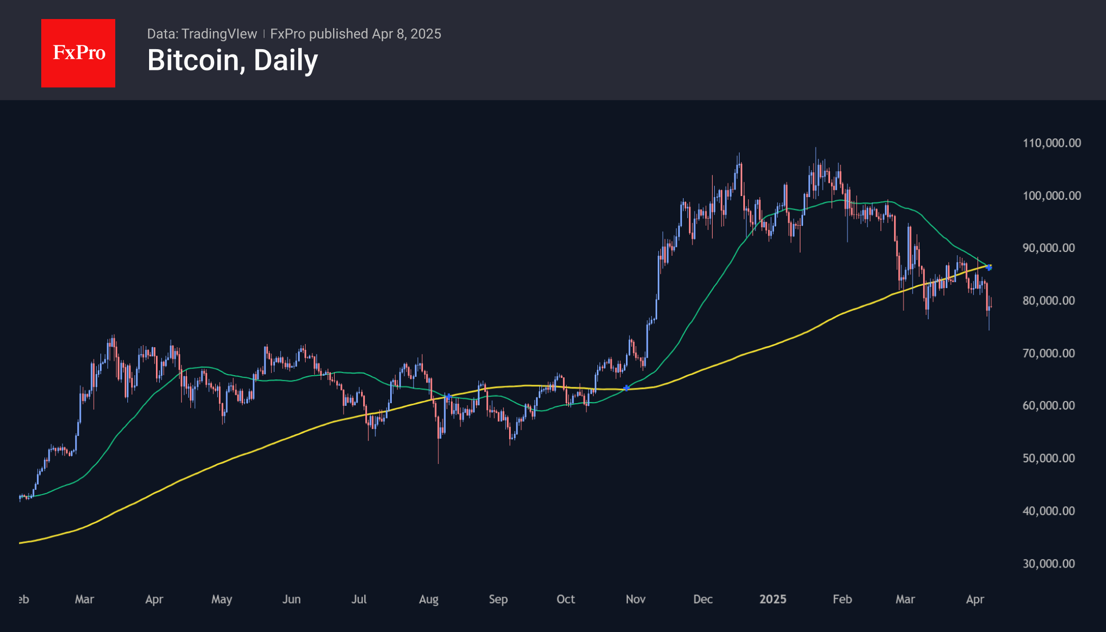Select the Nov label on time axis
Viewport: 1106px width, 632px height.
635,599
